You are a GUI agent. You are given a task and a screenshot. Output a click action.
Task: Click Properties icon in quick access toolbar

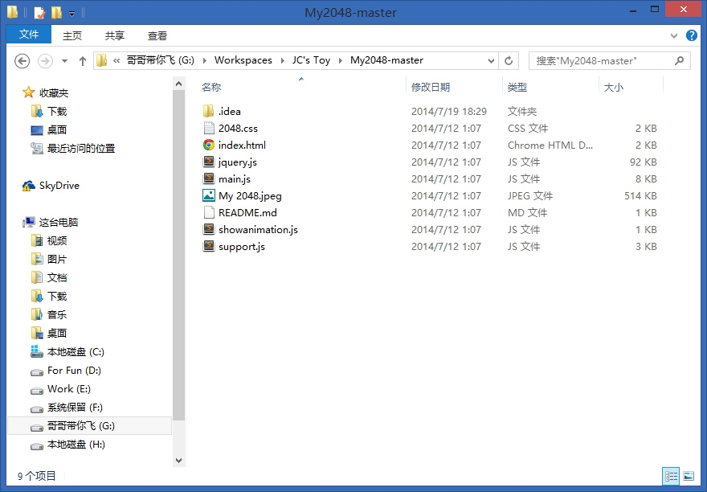pos(39,13)
